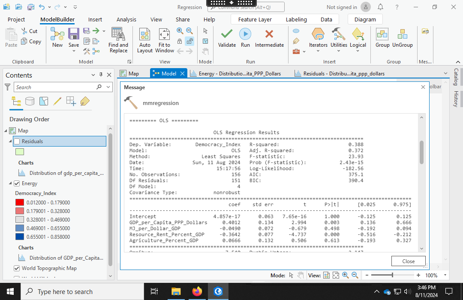The height and width of the screenshot is (300, 463).
Task: Click the Group elements icon
Action: tap(382, 37)
